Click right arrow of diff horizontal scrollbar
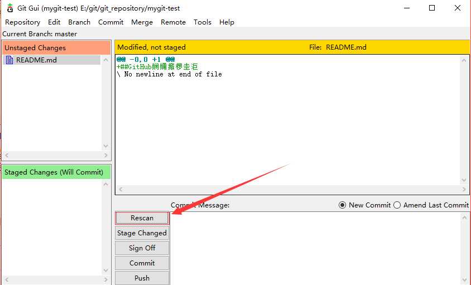This screenshot has height=285, width=471. [464, 189]
